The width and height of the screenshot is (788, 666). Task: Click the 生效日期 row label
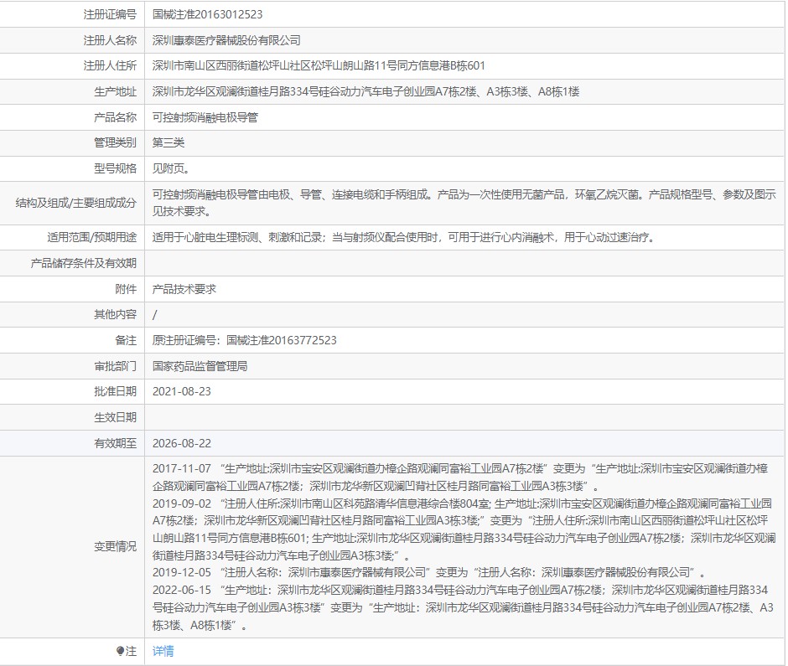(115, 417)
